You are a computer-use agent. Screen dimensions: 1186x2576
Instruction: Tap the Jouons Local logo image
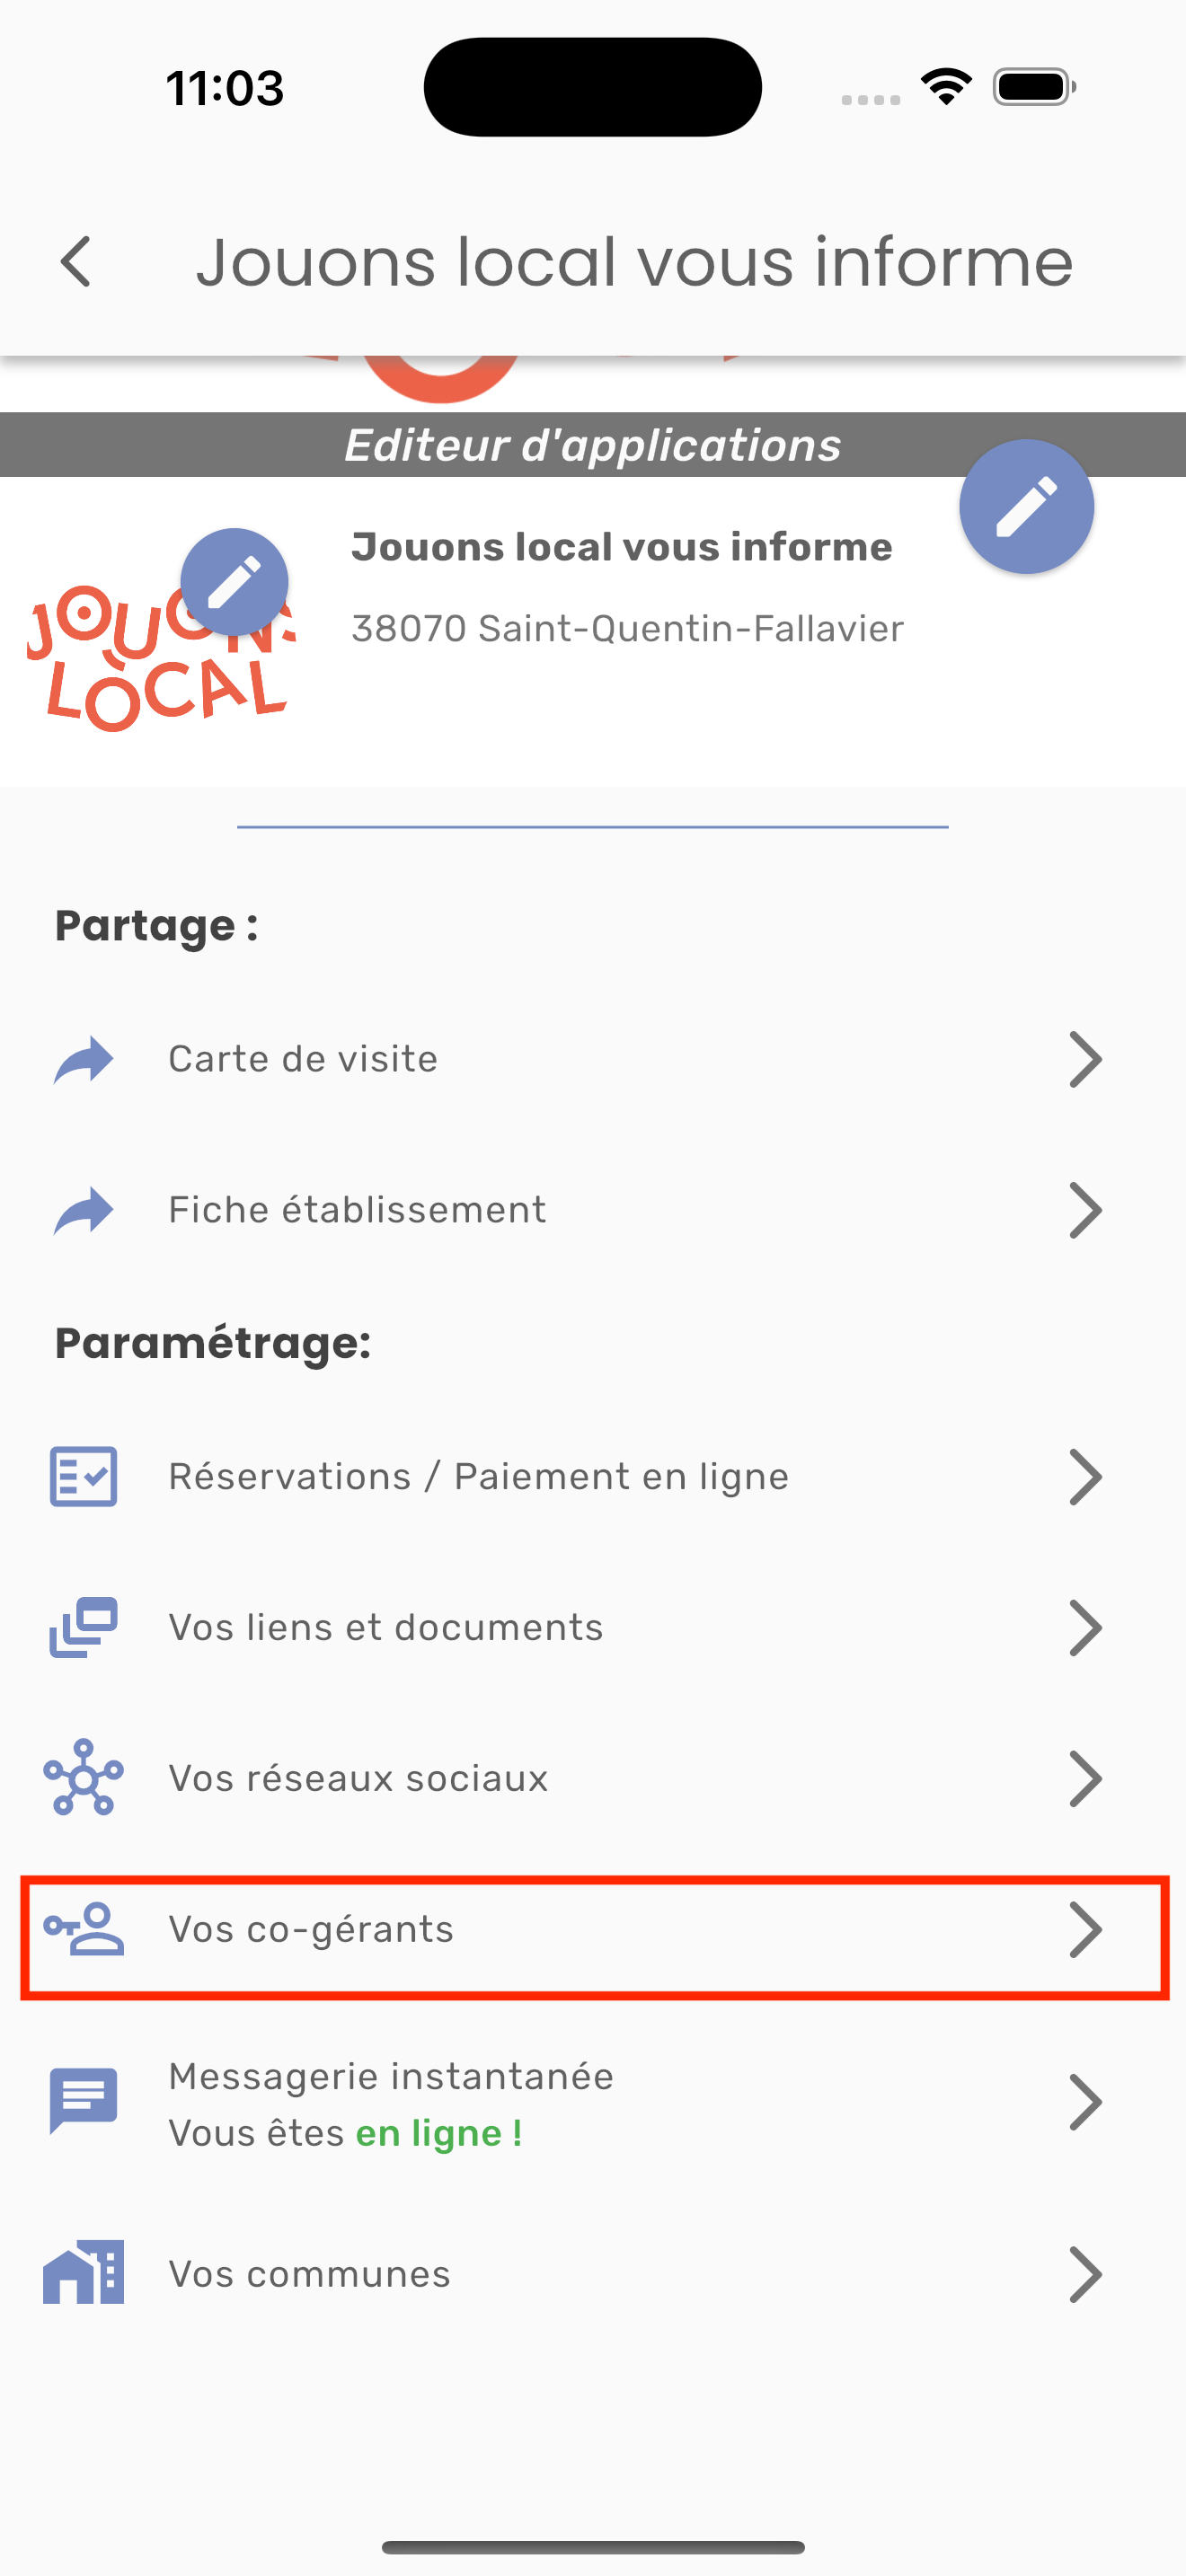pyautogui.click(x=162, y=657)
